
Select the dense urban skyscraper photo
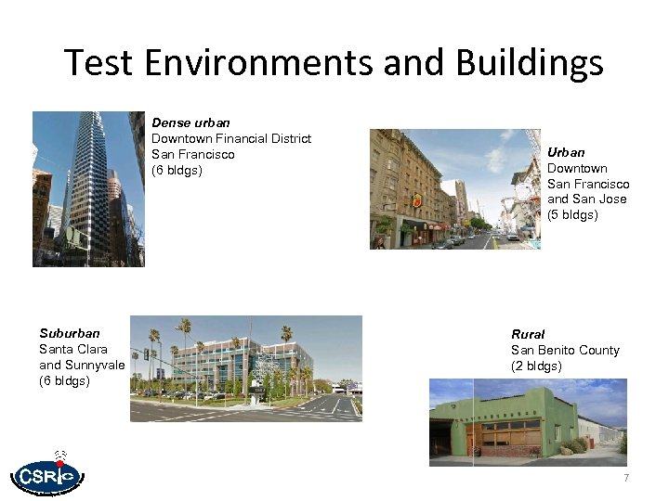point(89,189)
